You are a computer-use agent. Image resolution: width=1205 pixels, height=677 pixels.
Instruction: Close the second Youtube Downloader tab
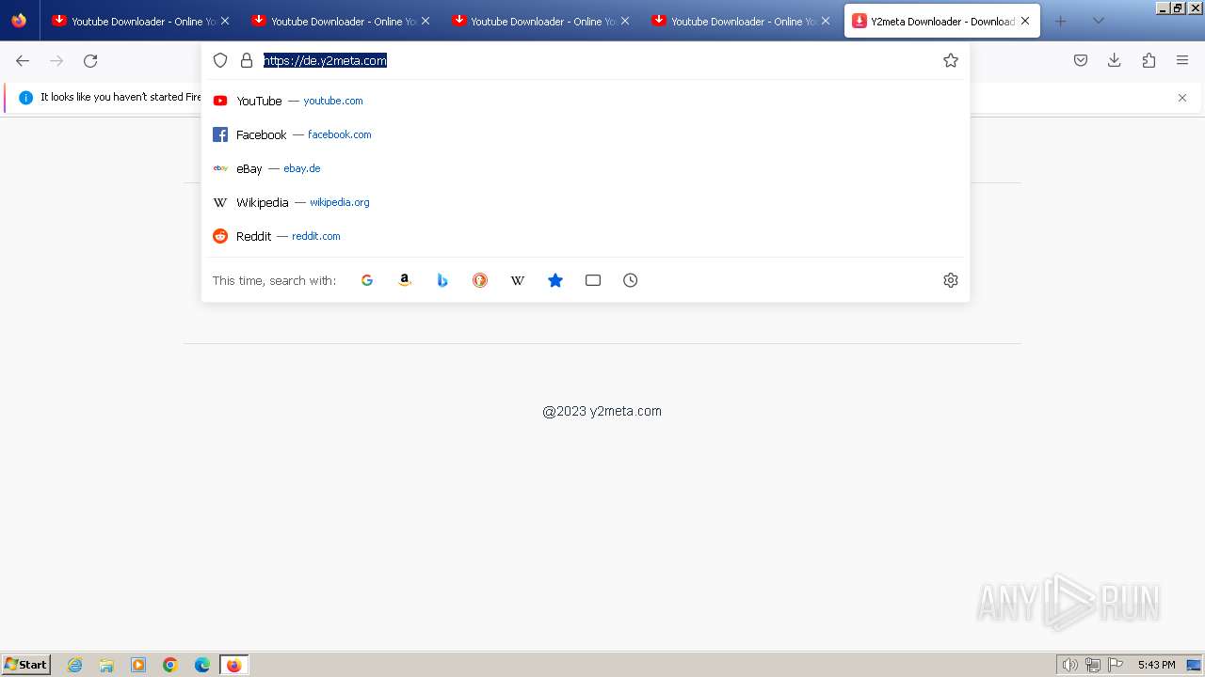pos(426,21)
